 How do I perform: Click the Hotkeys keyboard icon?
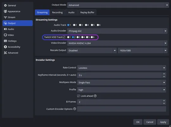5,41
